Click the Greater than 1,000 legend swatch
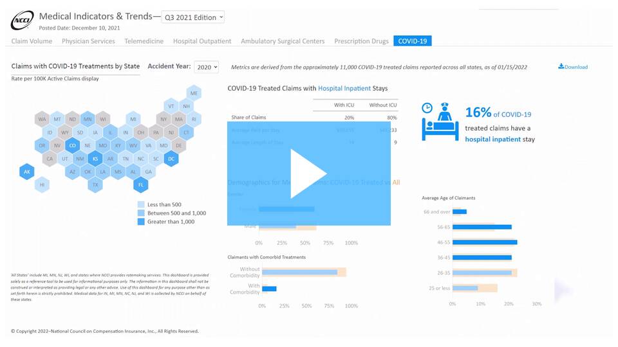The width and height of the screenshot is (618, 347). coord(141,222)
